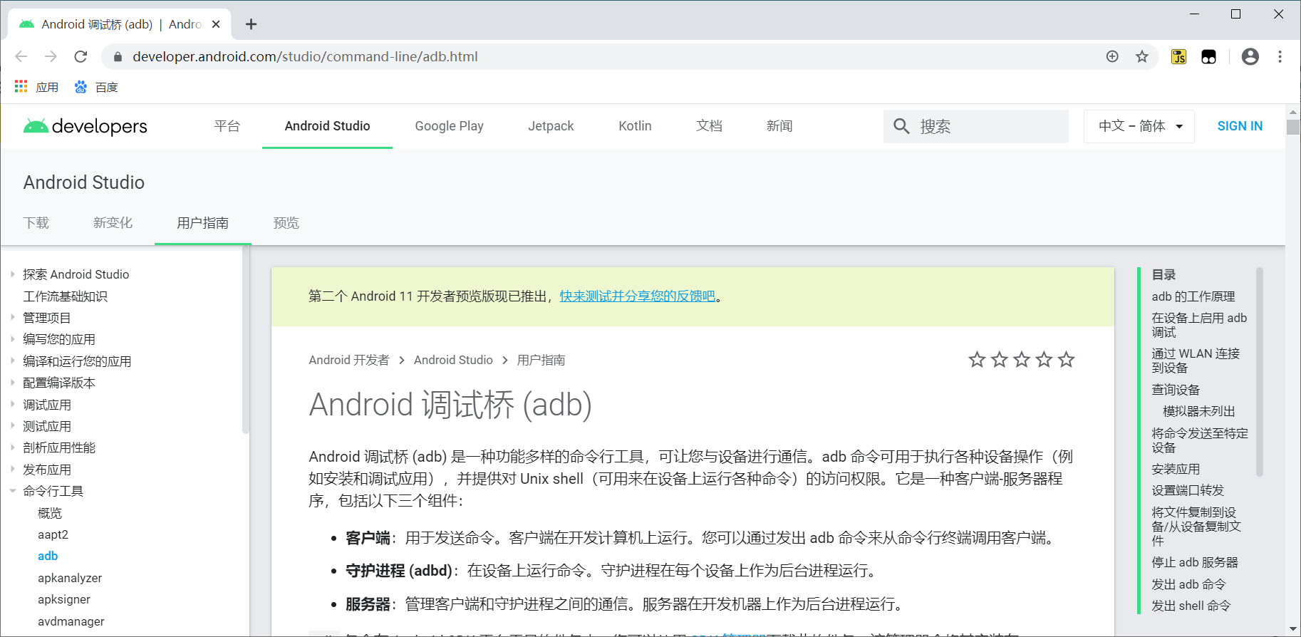Click the Android Studio breadcrumb link
The width and height of the screenshot is (1301, 637).
tap(453, 360)
